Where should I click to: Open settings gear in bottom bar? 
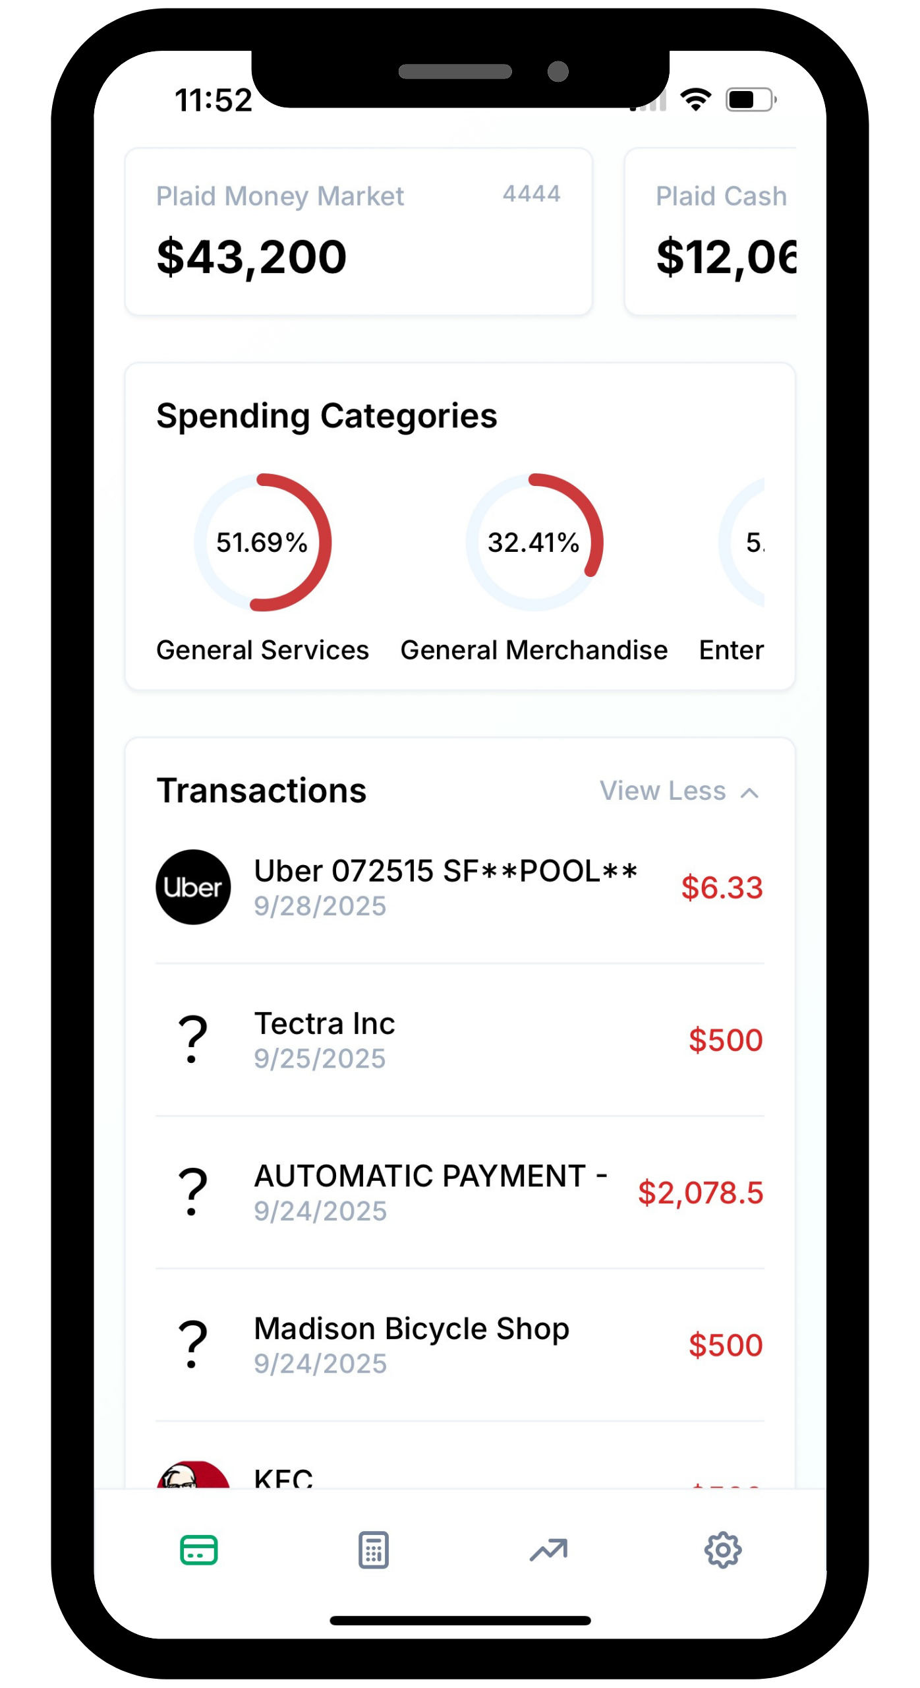coord(723,1550)
